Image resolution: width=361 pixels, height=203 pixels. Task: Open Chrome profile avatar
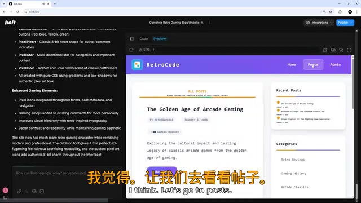click(x=350, y=12)
